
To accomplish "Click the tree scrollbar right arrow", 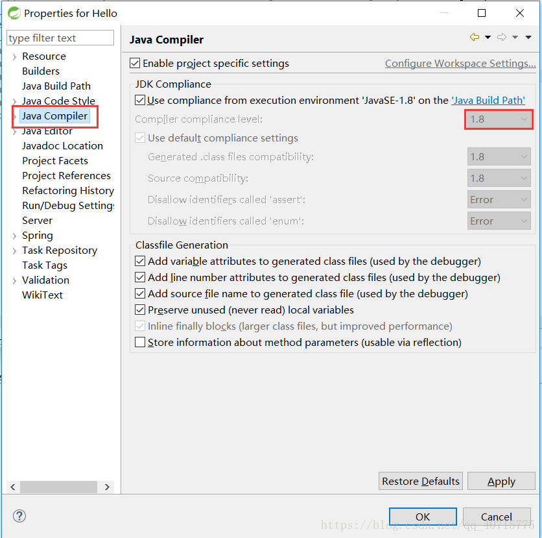I will [x=107, y=487].
